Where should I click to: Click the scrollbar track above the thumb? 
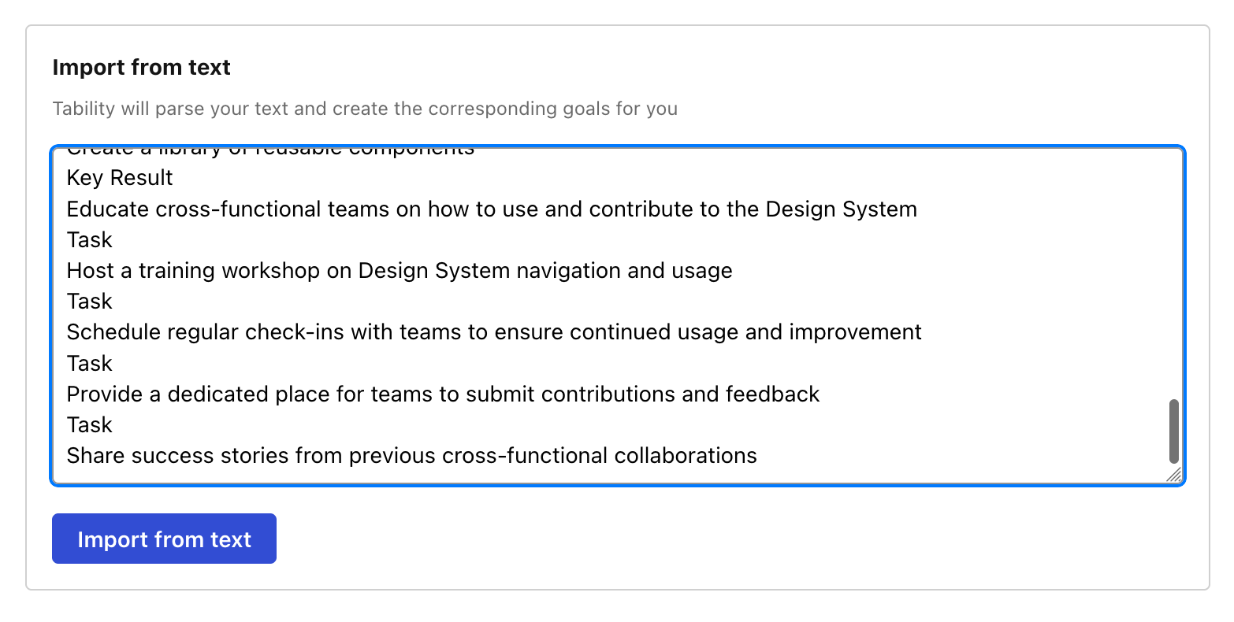pos(1173,276)
